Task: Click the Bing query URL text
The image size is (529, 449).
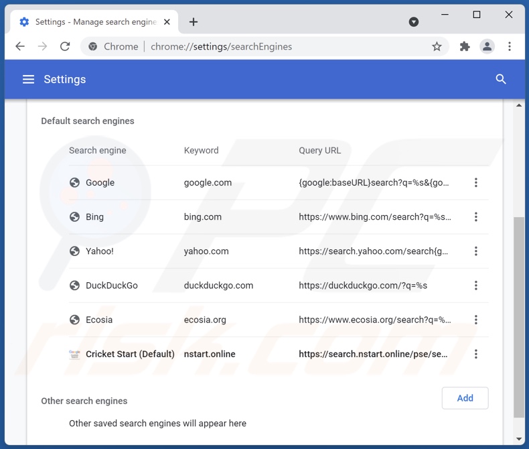Action: coord(375,216)
